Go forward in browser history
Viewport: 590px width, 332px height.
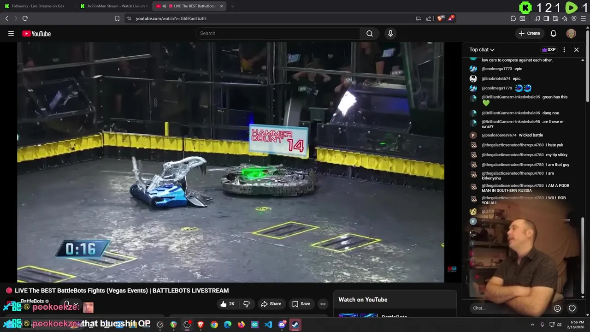tap(16, 18)
